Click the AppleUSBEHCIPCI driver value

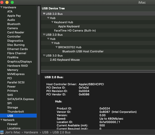(x=91, y=84)
